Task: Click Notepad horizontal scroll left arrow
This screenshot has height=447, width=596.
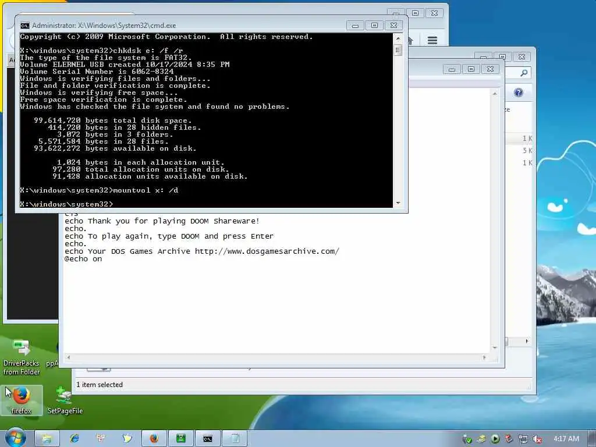Action: [69, 357]
